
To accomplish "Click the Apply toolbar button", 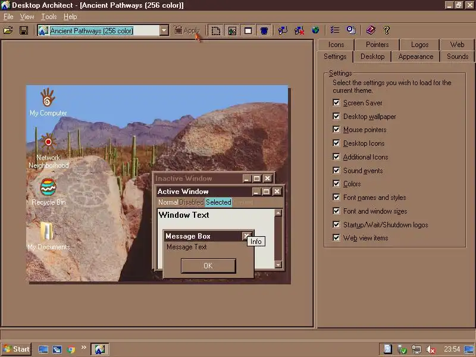I will tap(187, 30).
